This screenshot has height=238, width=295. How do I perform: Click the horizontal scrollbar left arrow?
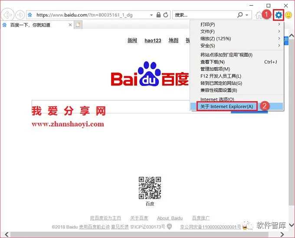7,235
